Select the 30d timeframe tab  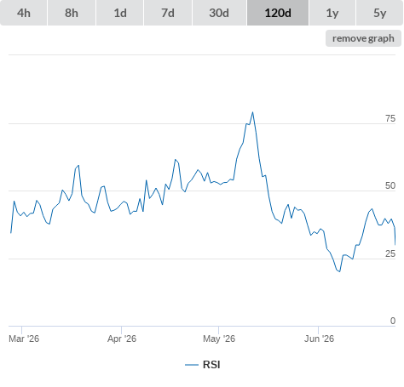point(219,13)
